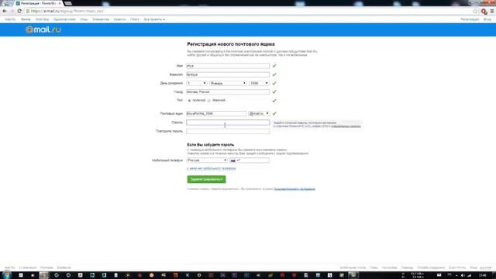Open the birth year dropdown
Image resolution: width=496 pixels, height=279 pixels.
coord(259,83)
